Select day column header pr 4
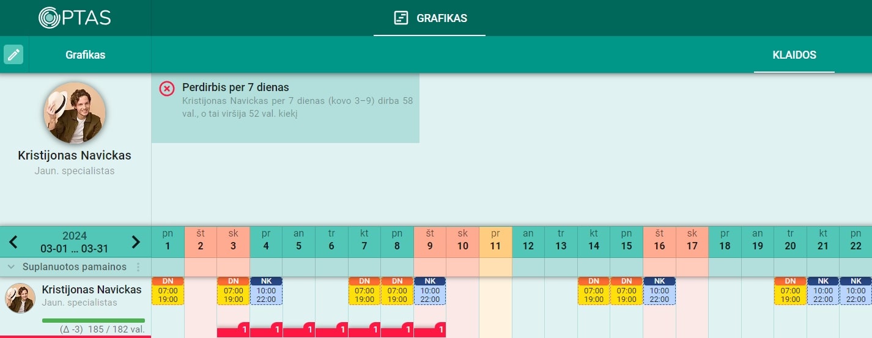Viewport: 872px width, 338px height. point(266,242)
